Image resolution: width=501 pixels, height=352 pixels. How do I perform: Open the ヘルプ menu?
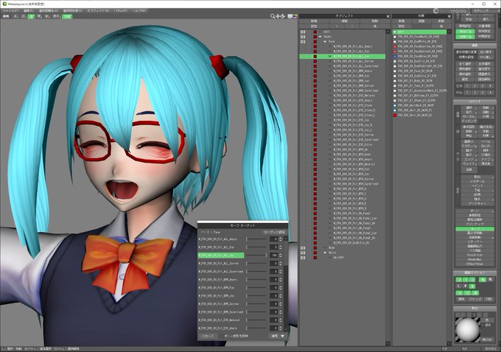coord(139,11)
